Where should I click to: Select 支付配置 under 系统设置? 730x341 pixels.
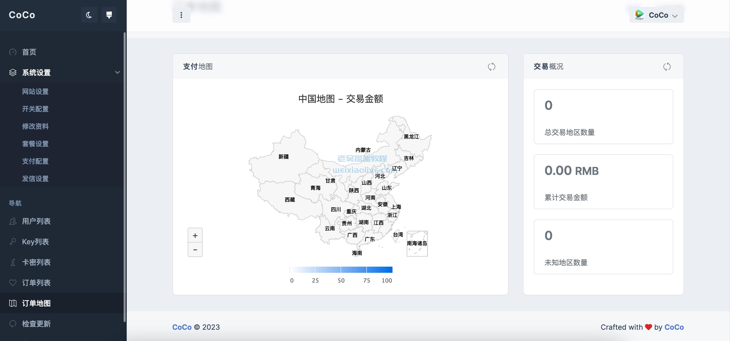[x=35, y=162]
